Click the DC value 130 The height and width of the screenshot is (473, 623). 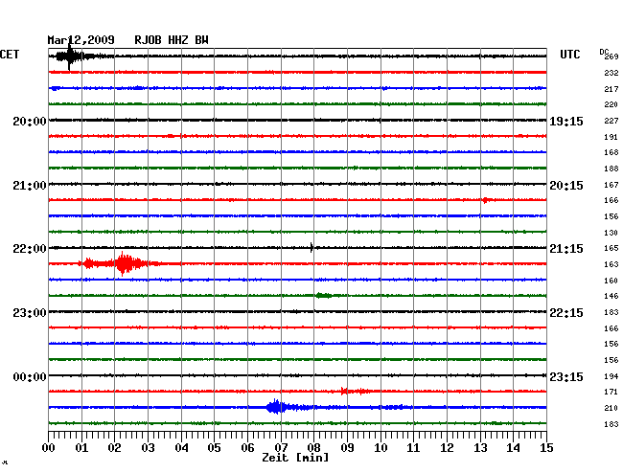611,233
